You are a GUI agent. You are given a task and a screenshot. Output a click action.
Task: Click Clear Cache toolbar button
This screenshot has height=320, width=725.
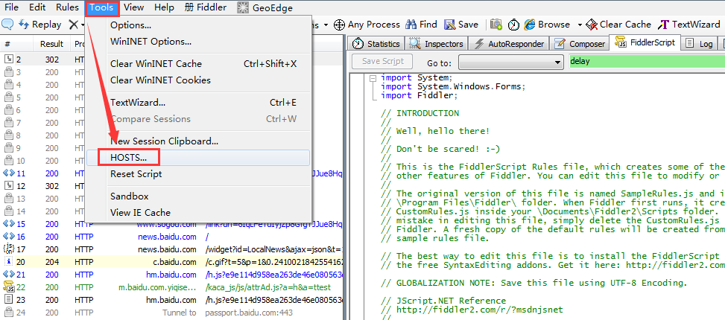point(618,25)
